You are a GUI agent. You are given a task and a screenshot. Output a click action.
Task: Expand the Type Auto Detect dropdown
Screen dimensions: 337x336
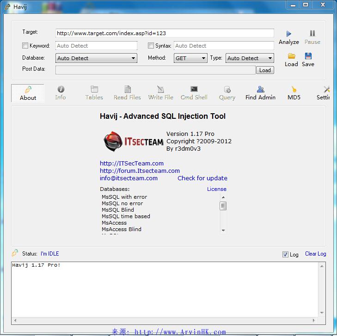tap(250, 58)
